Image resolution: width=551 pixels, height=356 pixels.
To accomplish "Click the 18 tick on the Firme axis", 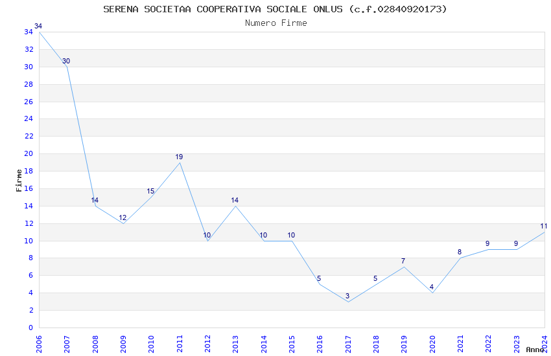I will pos(29,171).
